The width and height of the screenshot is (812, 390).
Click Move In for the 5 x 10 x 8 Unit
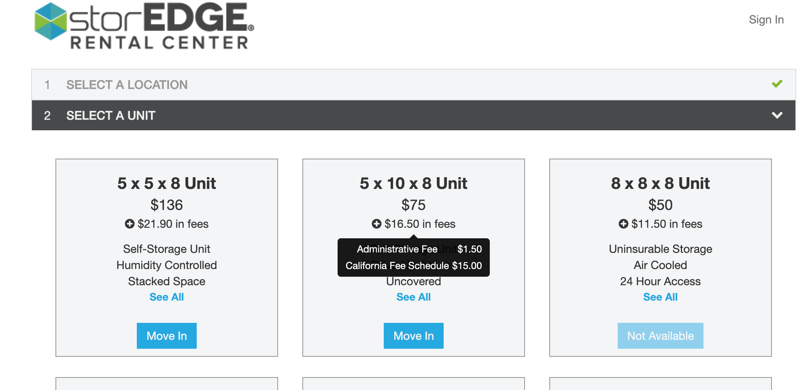(x=413, y=336)
